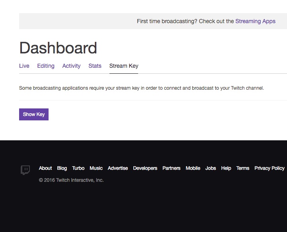Go to the Mobile footer link
This screenshot has height=232, width=287.
[193, 168]
